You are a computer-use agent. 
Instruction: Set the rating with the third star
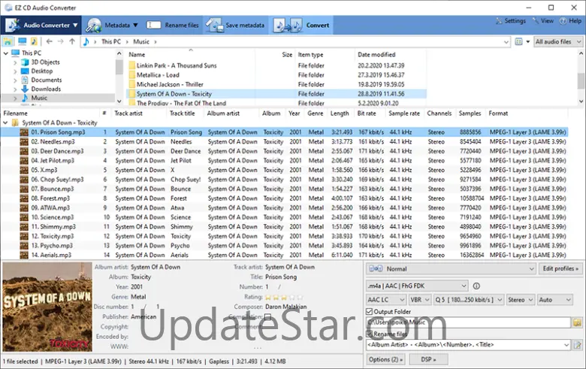[284, 297]
